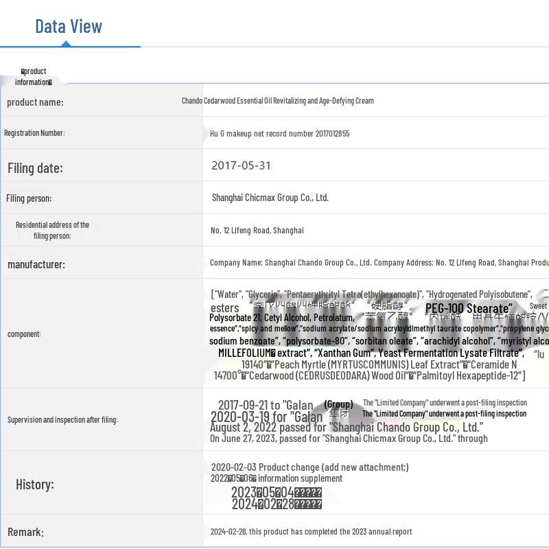
Task: Select the filing date 2017-05-31
Action: point(241,165)
